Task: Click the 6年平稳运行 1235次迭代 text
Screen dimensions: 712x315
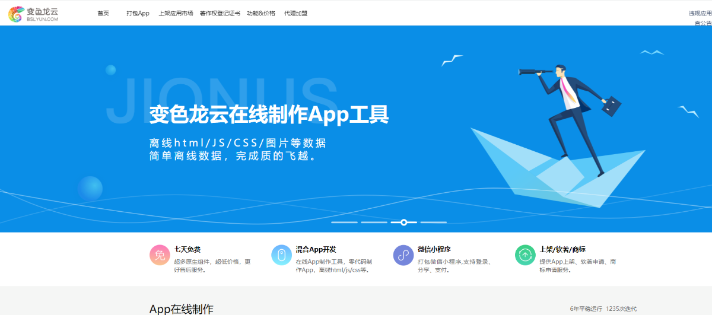Action: (603, 309)
